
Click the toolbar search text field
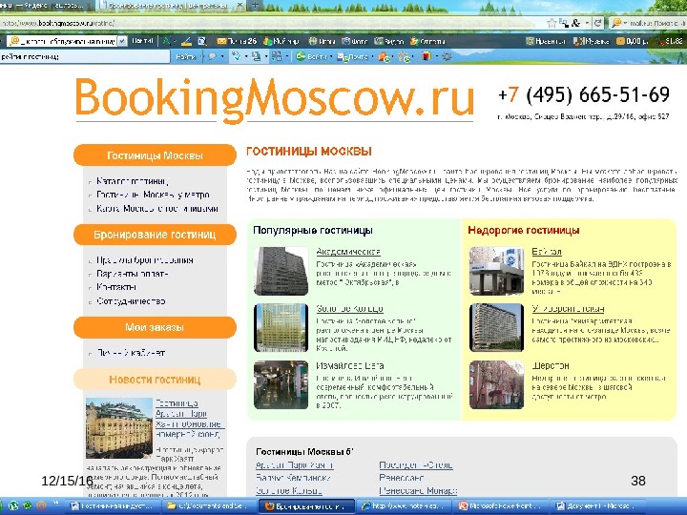click(x=85, y=56)
